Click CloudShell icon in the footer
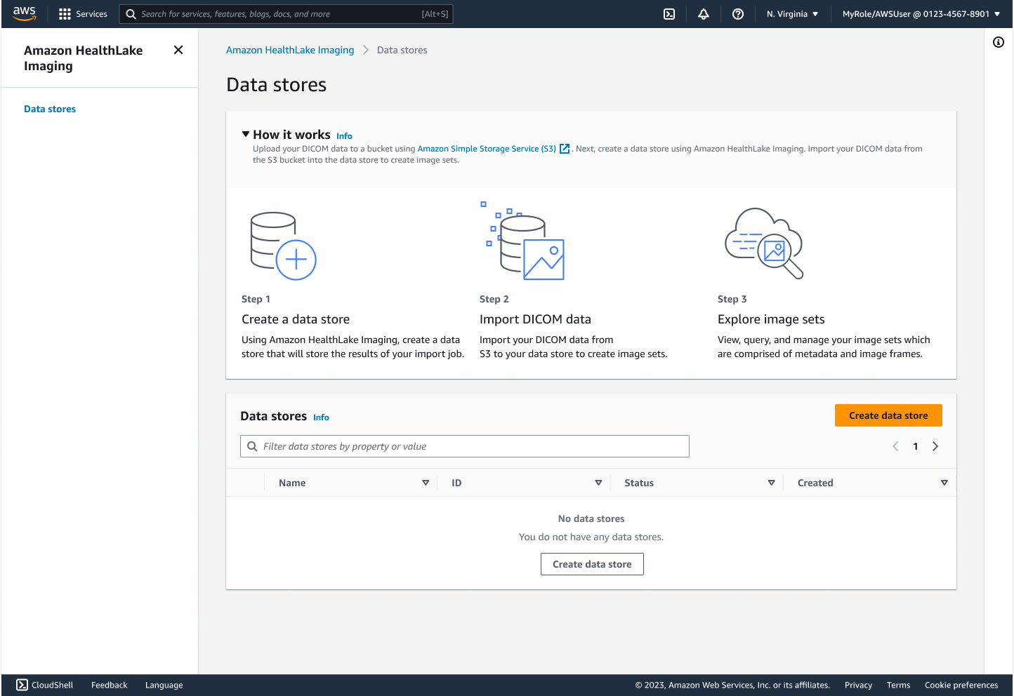1014x696 pixels. coord(22,685)
